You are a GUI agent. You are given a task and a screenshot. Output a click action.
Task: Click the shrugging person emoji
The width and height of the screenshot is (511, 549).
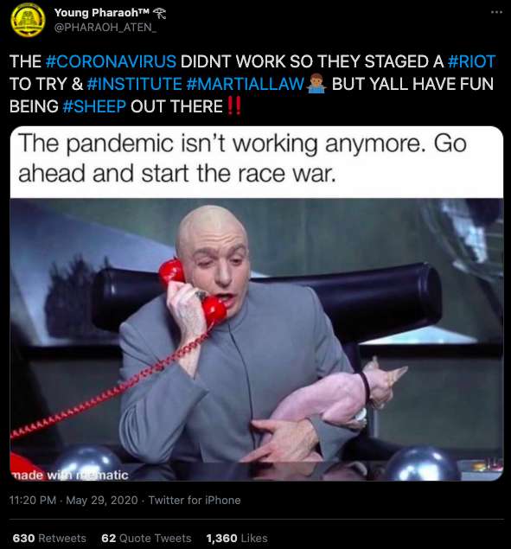tap(316, 84)
